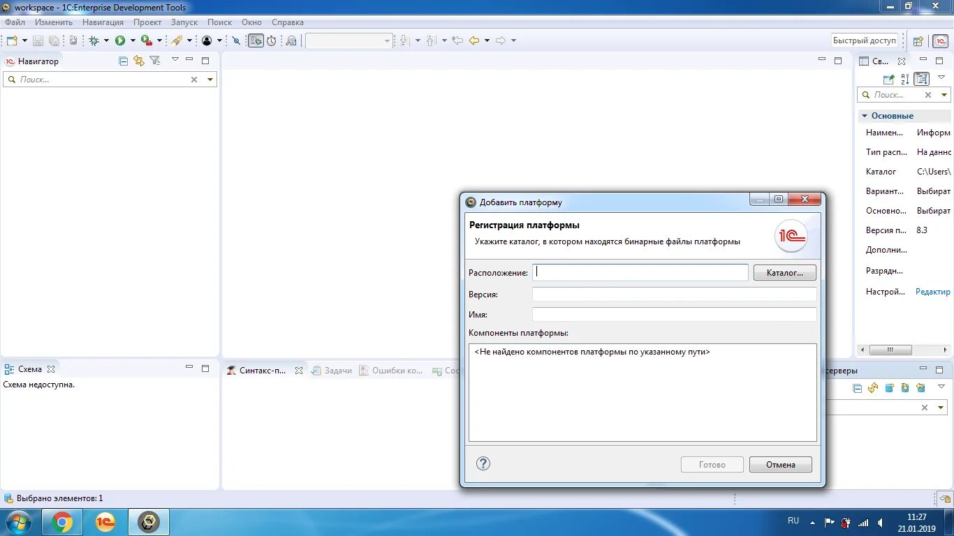Screen dimensions: 954x536
Task: Click the Save All toolbar icon
Action: [54, 40]
